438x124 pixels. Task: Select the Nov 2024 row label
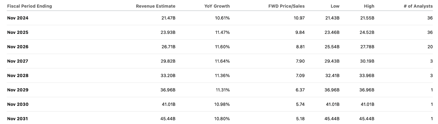18,18
